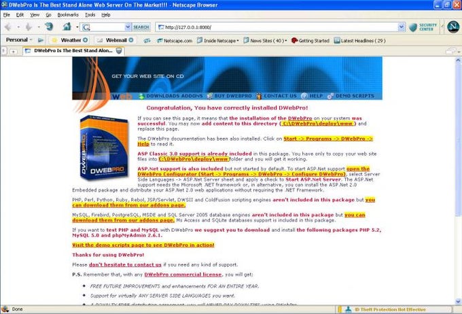Click Weather button in personal toolbar
The height and width of the screenshot is (314, 462).
pyautogui.click(x=71, y=40)
